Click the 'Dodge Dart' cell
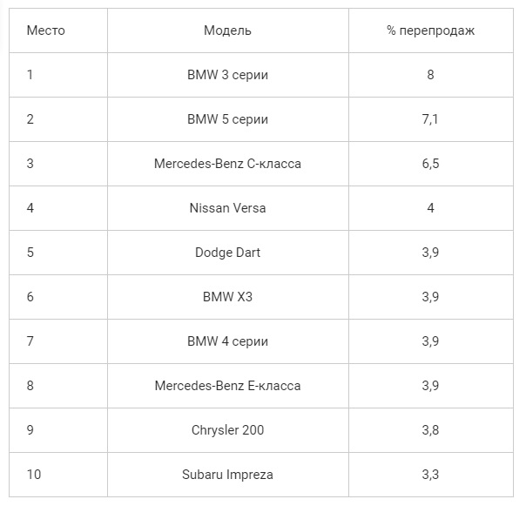Image resolution: width=526 pixels, height=506 pixels. tap(227, 253)
